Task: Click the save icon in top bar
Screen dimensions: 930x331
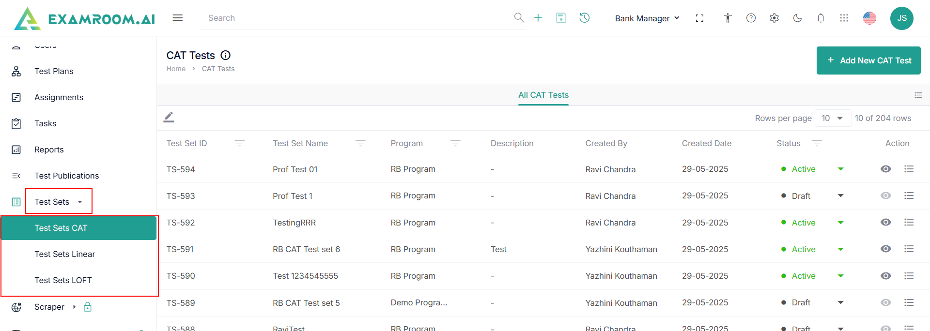Action: [561, 18]
